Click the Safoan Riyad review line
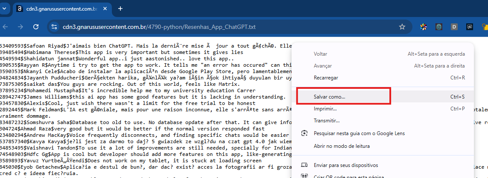This screenshot has width=488, height=178. tap(146, 46)
